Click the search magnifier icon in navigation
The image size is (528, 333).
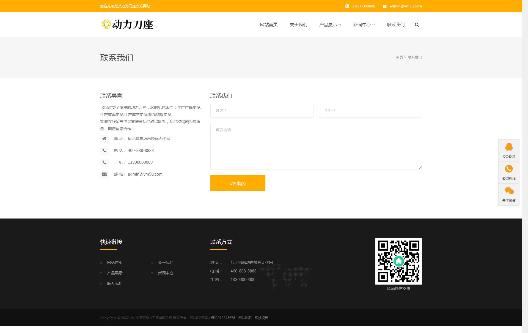coord(417,25)
